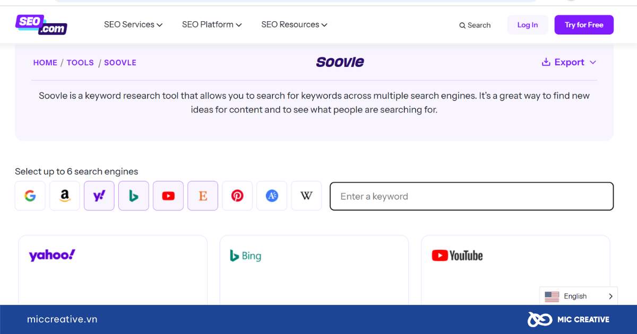637x334 pixels.
Task: Click the Bing logo in results card
Action: tap(245, 256)
